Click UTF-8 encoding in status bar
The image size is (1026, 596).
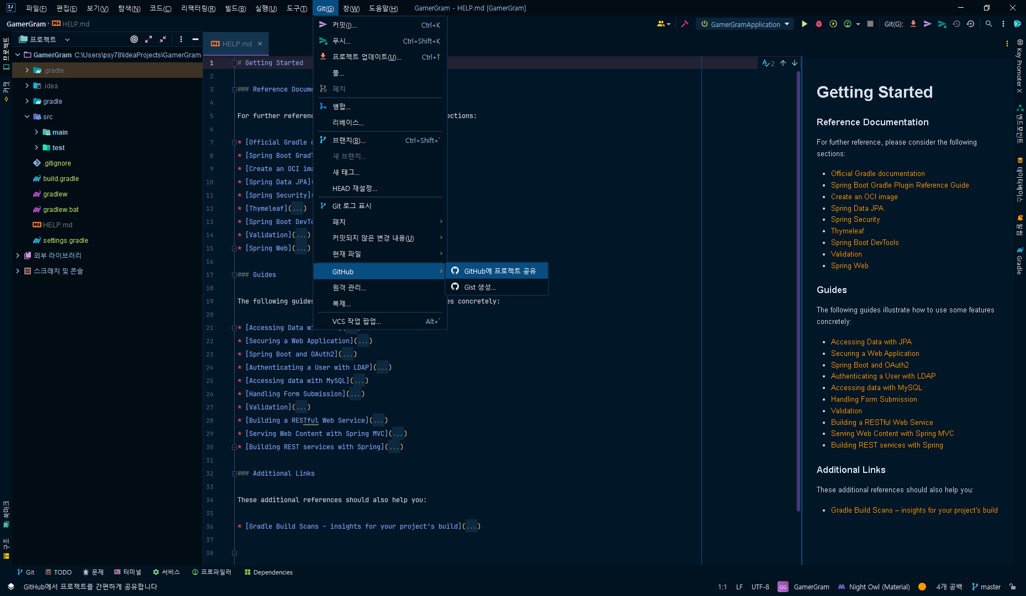coord(760,587)
